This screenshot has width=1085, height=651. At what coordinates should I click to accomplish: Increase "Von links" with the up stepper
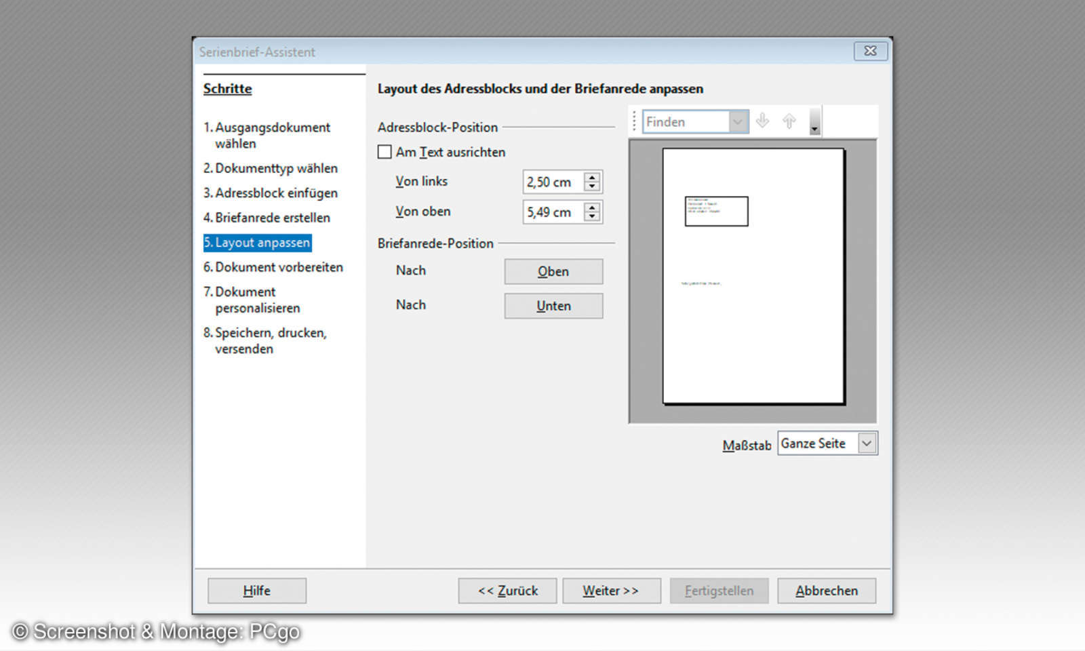tap(591, 177)
